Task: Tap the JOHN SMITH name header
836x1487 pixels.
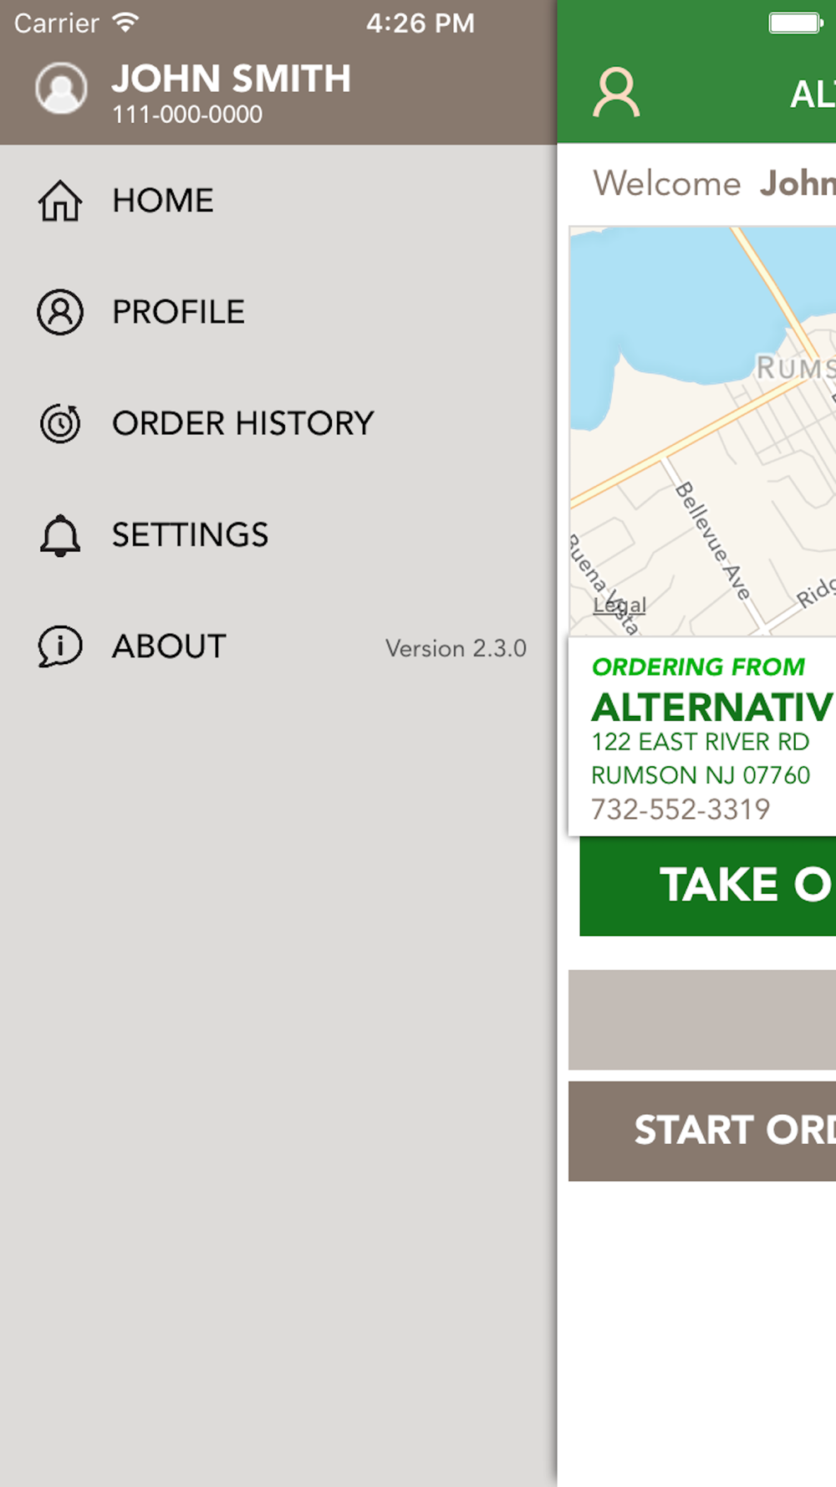Action: 232,79
